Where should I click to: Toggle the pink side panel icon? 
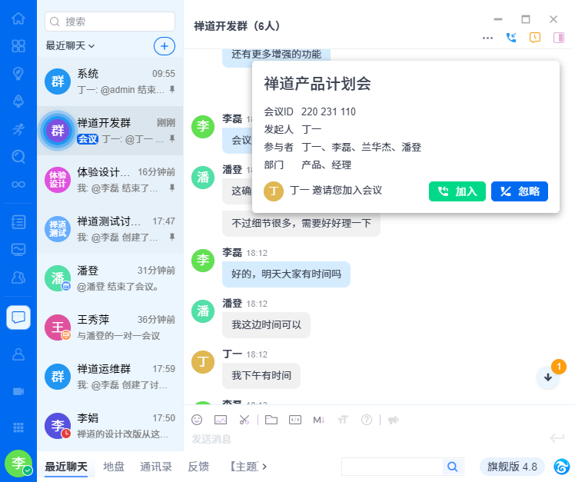[x=559, y=38]
